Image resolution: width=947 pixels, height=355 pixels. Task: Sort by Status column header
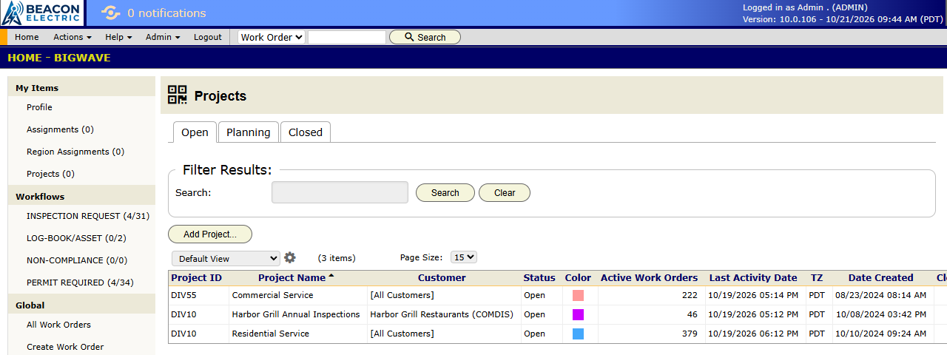(539, 278)
